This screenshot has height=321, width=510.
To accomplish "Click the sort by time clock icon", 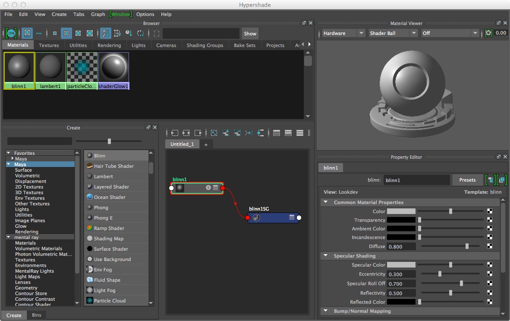I will tap(129, 33).
